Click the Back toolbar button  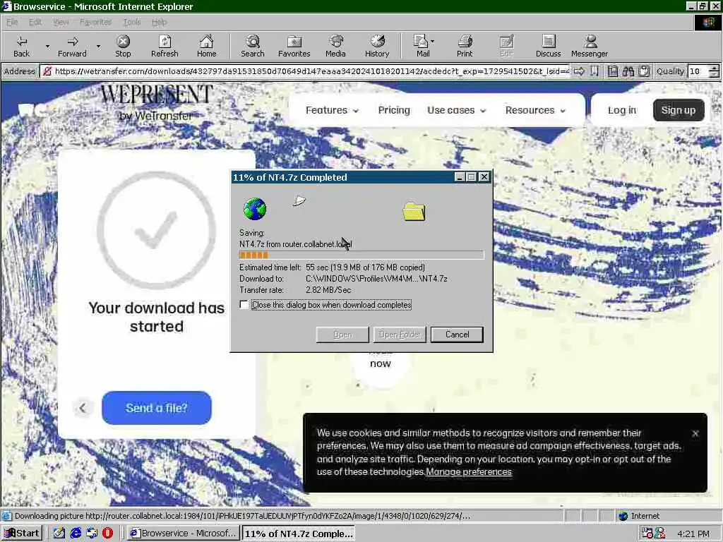click(x=21, y=46)
